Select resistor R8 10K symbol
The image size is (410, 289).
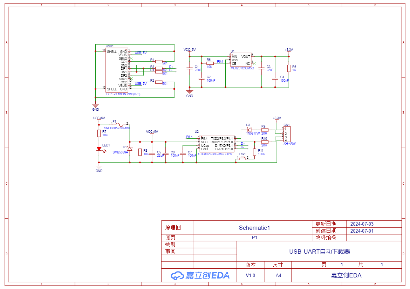[x=140, y=152]
